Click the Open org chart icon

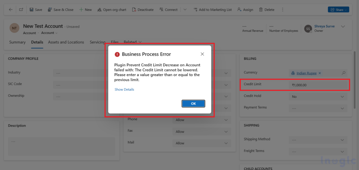(x=100, y=10)
